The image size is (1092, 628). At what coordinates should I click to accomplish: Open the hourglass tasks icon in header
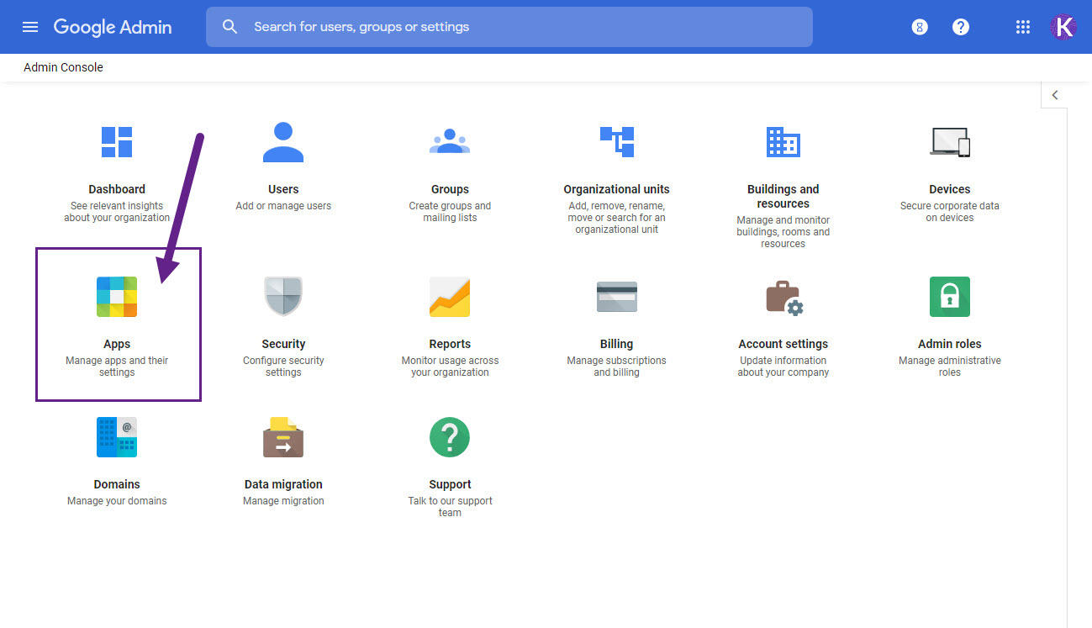coord(920,27)
